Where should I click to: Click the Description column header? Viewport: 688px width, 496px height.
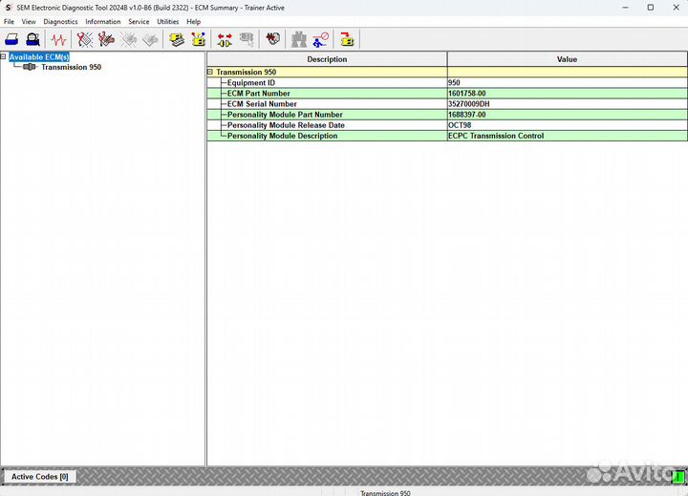327,59
